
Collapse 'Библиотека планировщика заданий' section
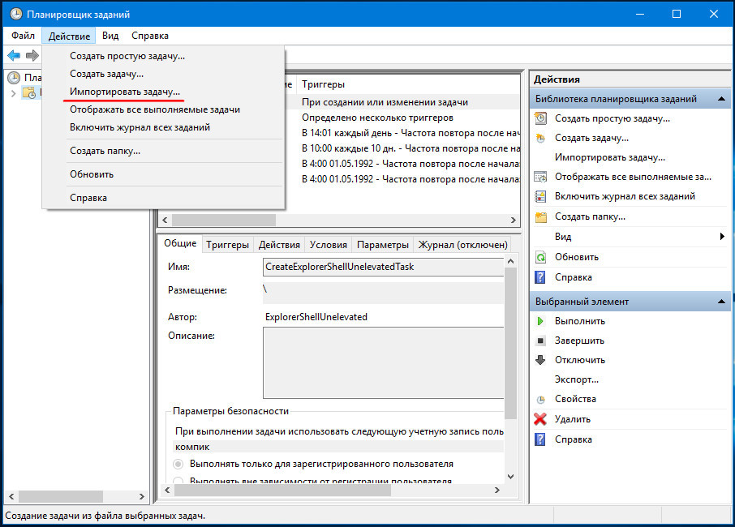[721, 99]
